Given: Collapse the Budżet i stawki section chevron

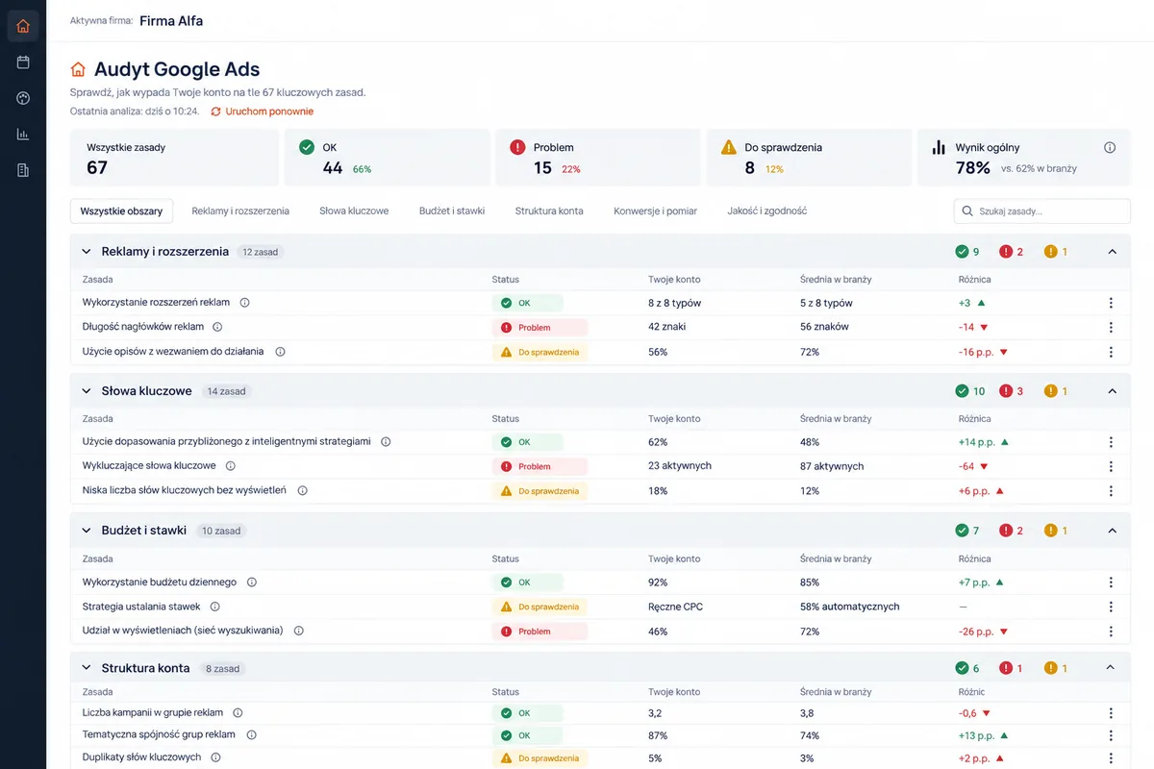Looking at the screenshot, I should 87,531.
